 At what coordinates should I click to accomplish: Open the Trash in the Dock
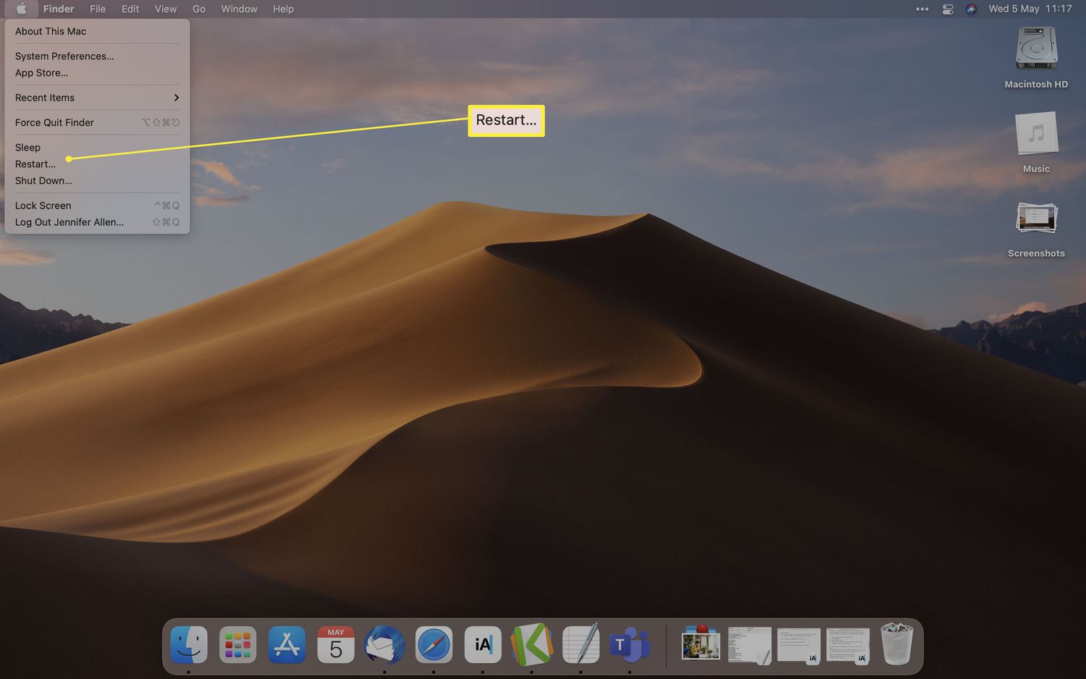896,644
